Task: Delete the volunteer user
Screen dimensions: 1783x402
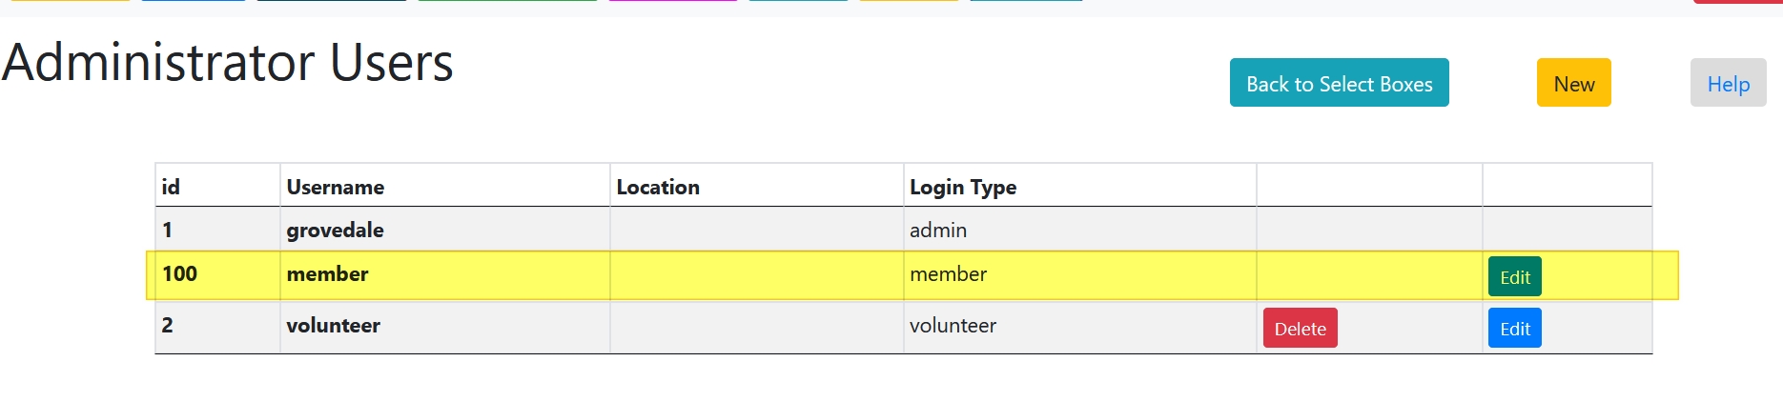Action: pos(1300,329)
